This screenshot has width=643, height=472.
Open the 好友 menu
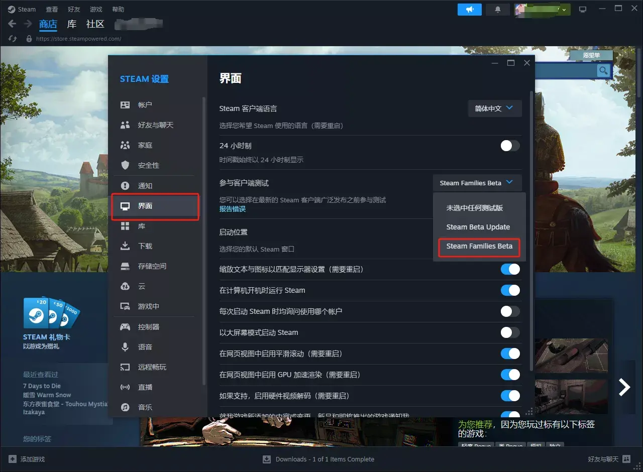click(x=74, y=10)
